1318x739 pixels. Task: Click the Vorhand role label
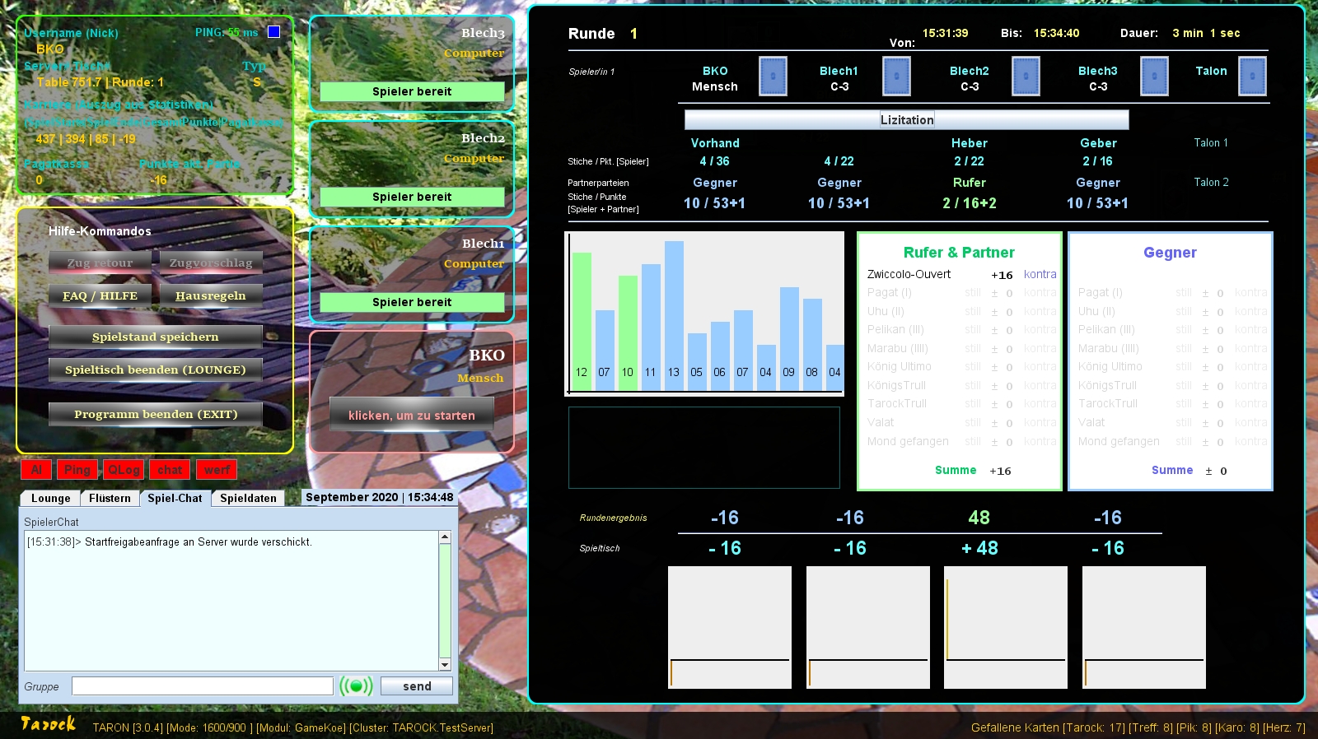click(715, 143)
